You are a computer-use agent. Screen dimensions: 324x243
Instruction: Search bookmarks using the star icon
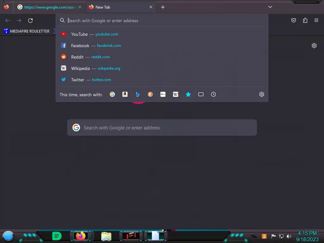click(x=188, y=94)
